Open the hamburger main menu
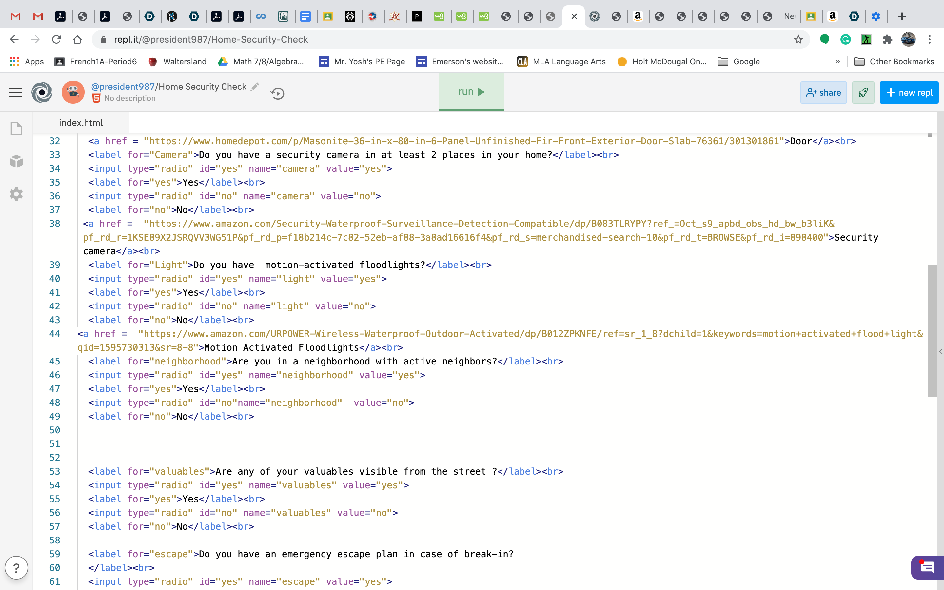The image size is (944, 590). [16, 92]
